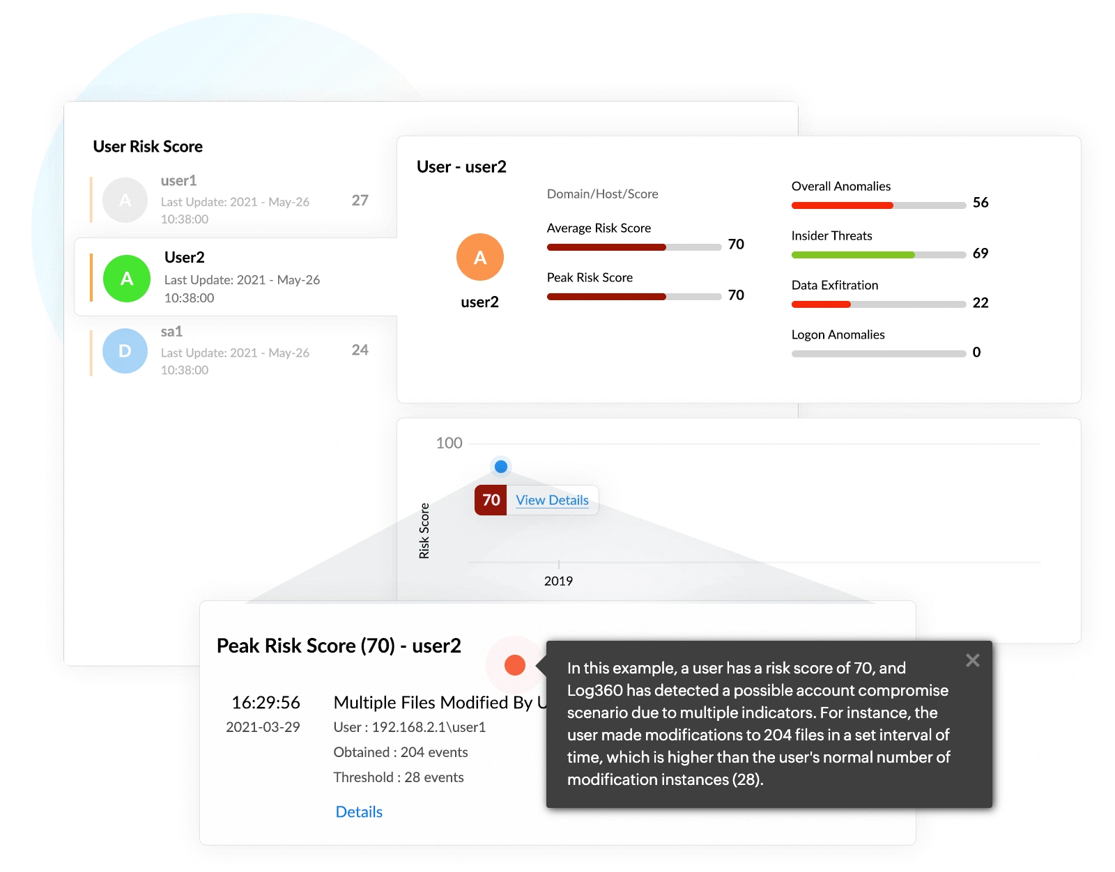1115x872 pixels.
Task: Select the User2 row in risk list
Action: [x=236, y=277]
